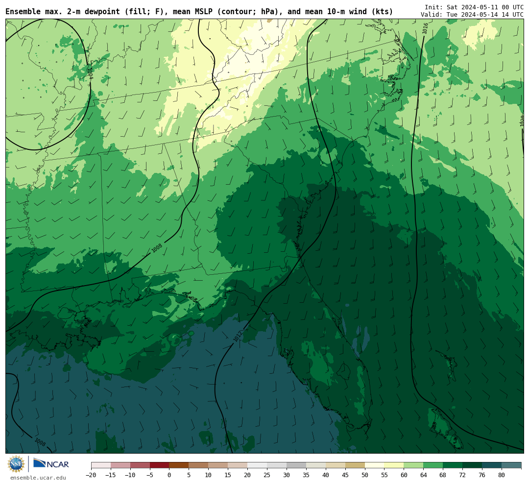Click the tan swatch between 45 and 50

click(x=355, y=465)
